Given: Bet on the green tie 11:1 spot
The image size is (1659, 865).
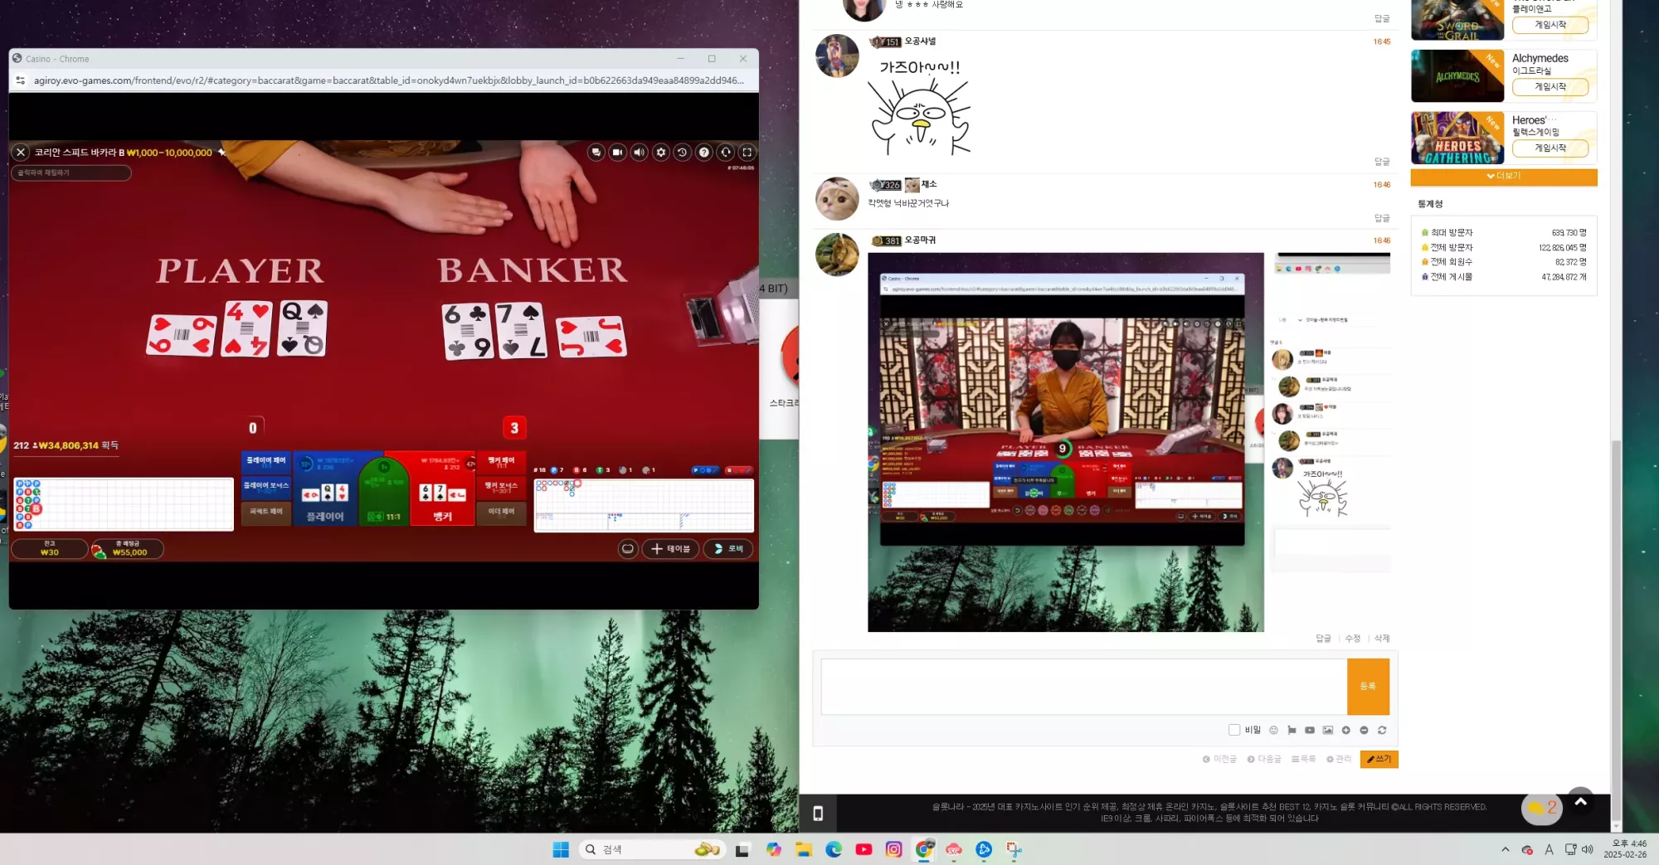Looking at the screenshot, I should point(385,491).
